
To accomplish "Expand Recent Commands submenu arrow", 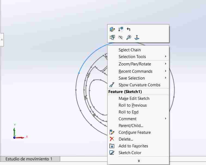I will pos(165,71).
